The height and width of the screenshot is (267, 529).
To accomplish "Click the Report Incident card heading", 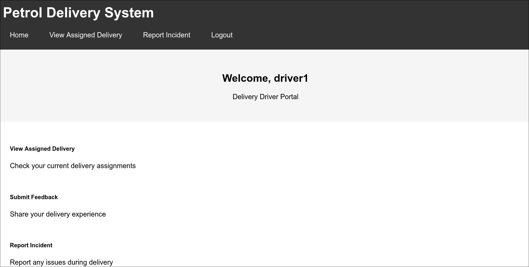I will coord(31,245).
